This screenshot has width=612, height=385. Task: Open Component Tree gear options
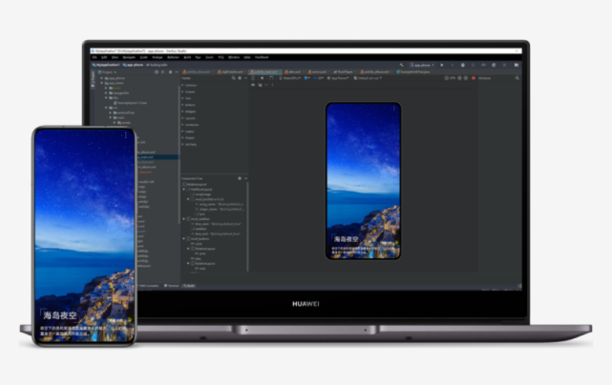click(240, 178)
